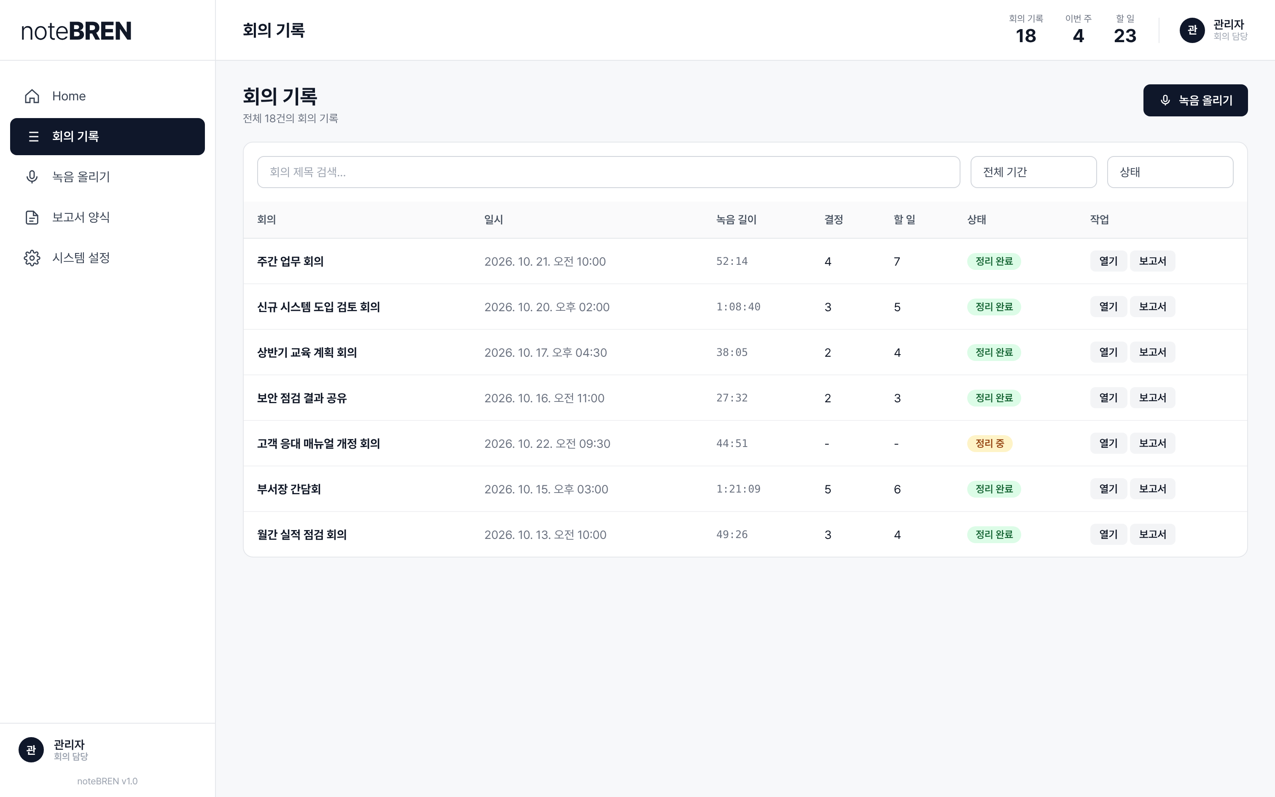
Task: Open the 전체 기간 period dropdown
Action: [x=1033, y=172]
